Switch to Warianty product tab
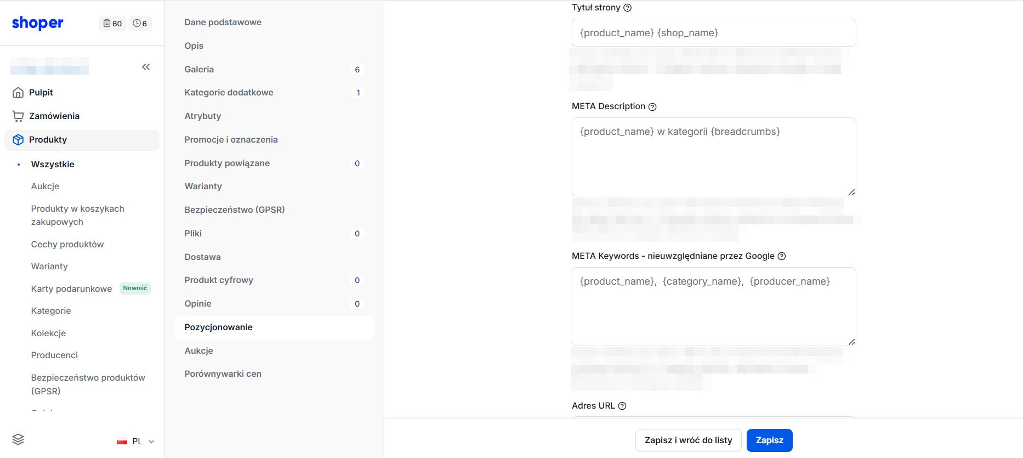 [274, 186]
